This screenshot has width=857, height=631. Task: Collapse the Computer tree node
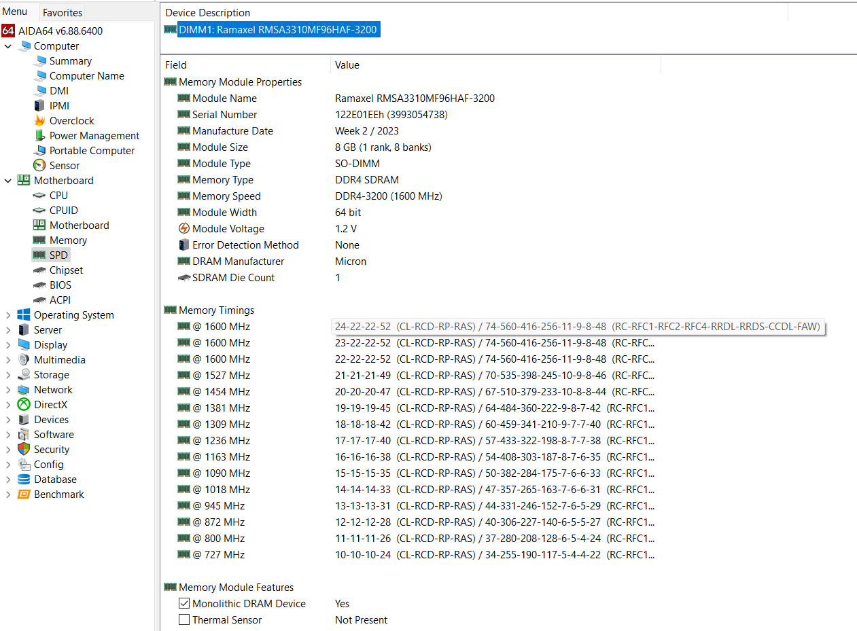point(8,46)
